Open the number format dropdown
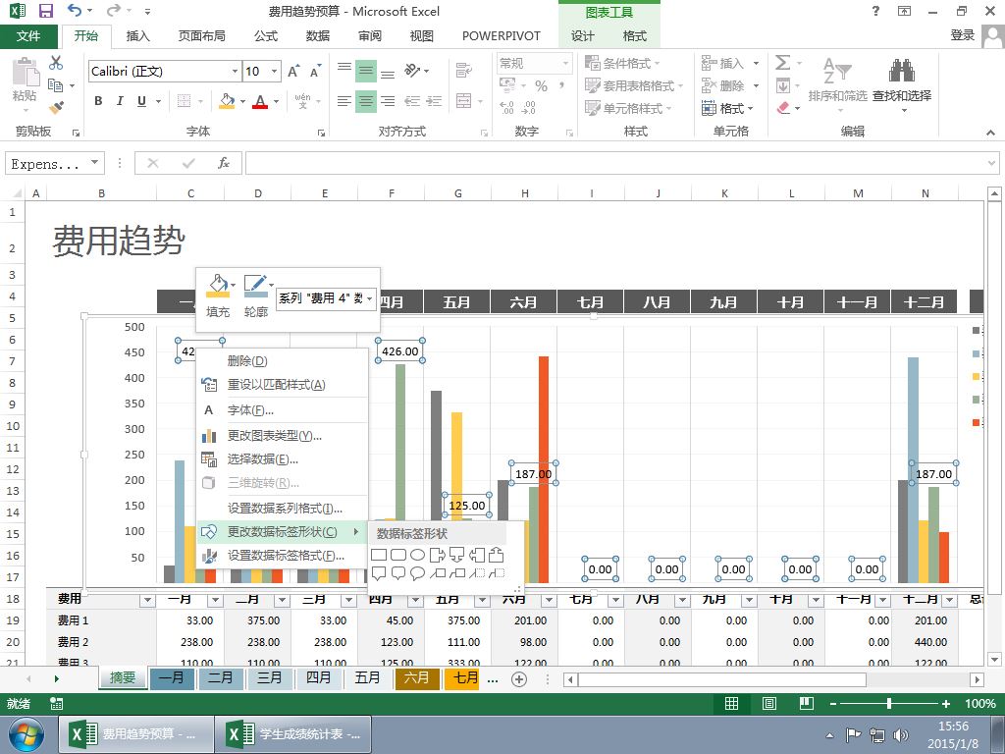 pos(566,63)
